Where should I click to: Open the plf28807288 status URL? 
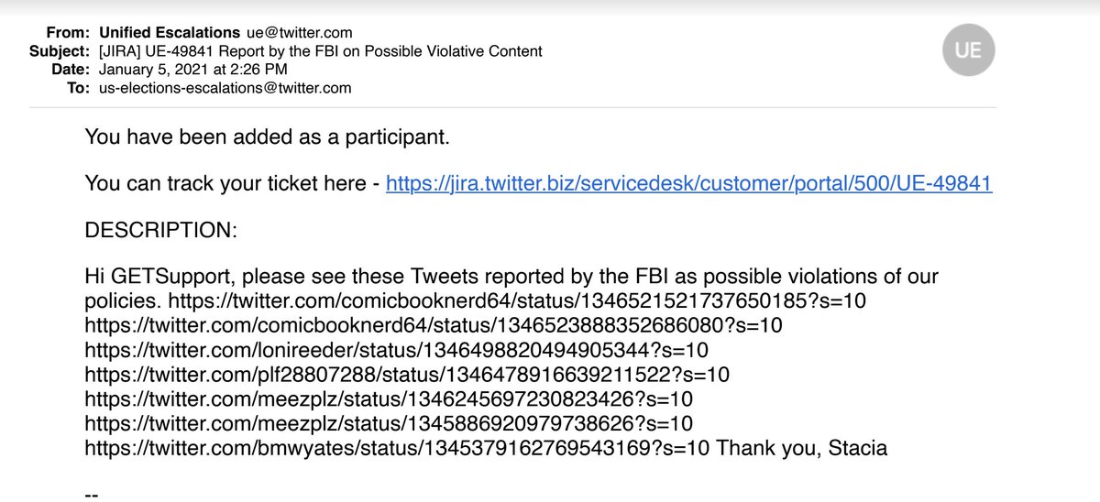click(x=407, y=375)
